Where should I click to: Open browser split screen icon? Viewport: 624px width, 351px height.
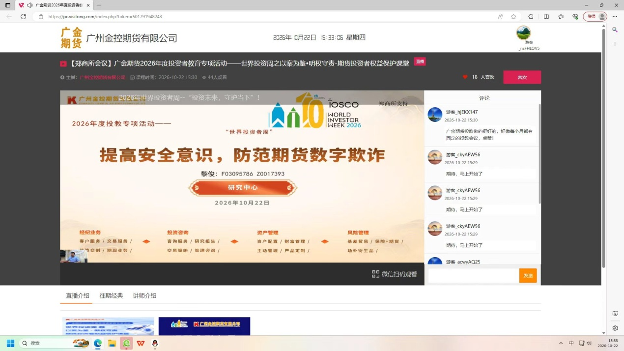pyautogui.click(x=546, y=16)
